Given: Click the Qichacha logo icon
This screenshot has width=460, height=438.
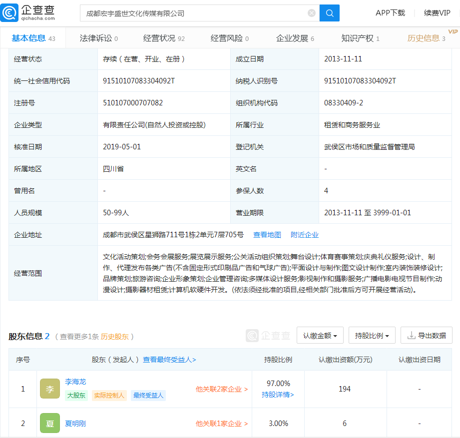Looking at the screenshot, I should tap(9, 13).
